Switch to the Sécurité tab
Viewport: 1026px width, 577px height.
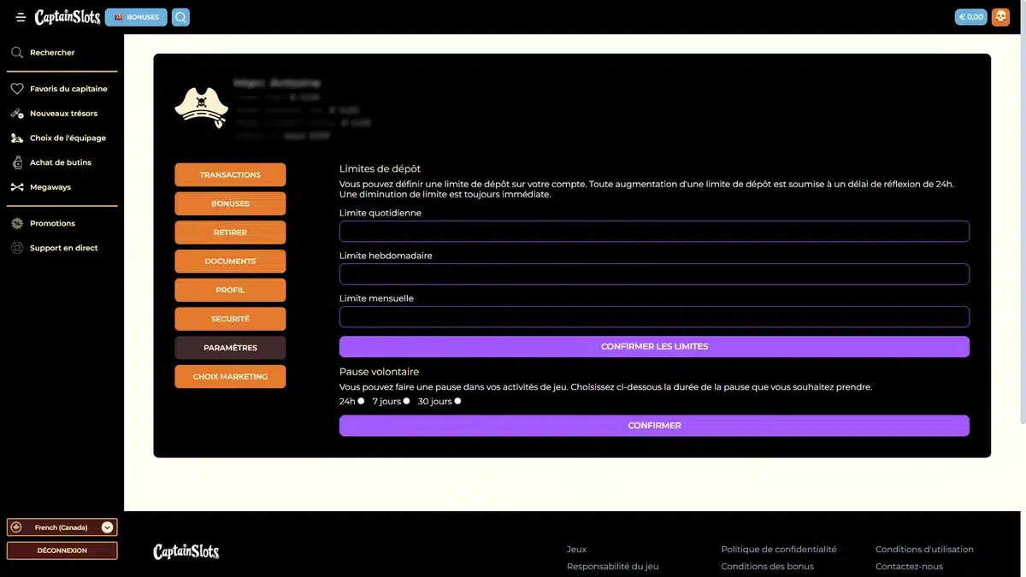click(230, 319)
